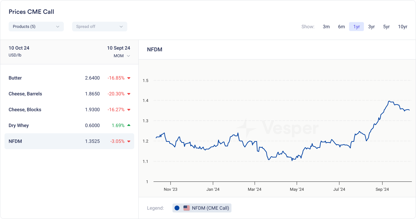Viewport: 416px width, 219px height.
Task: Toggle the NFDM (CME Call) legend chip
Action: pyautogui.click(x=202, y=208)
